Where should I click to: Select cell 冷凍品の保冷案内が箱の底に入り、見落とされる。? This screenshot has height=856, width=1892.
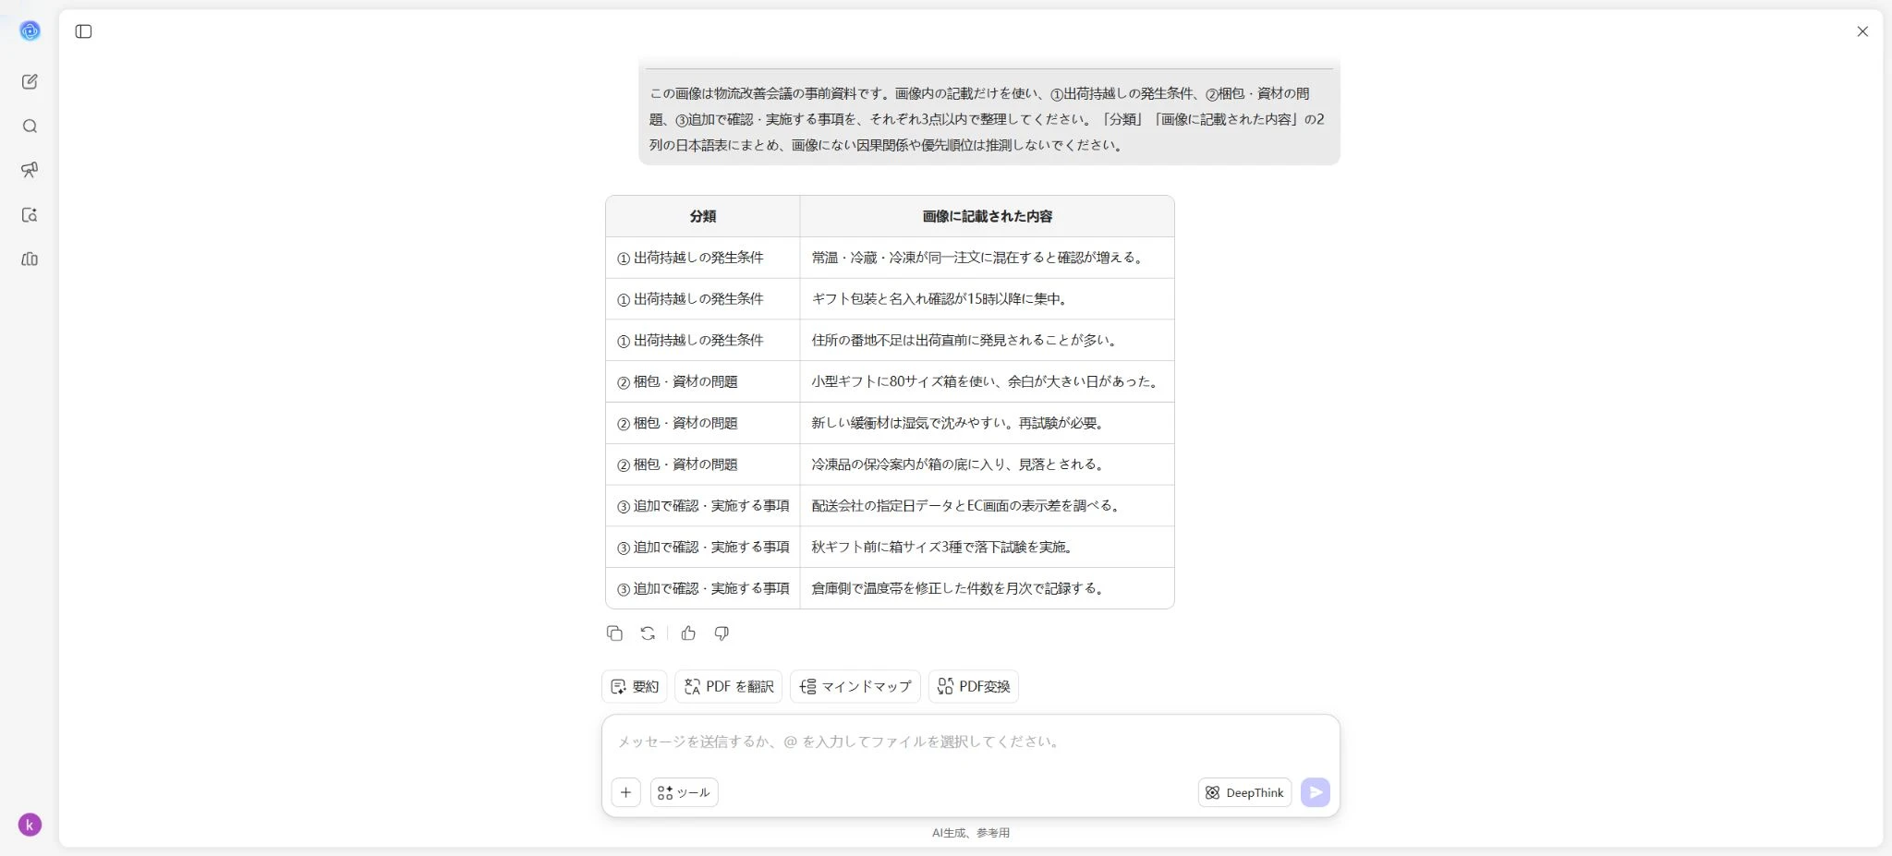click(x=988, y=464)
